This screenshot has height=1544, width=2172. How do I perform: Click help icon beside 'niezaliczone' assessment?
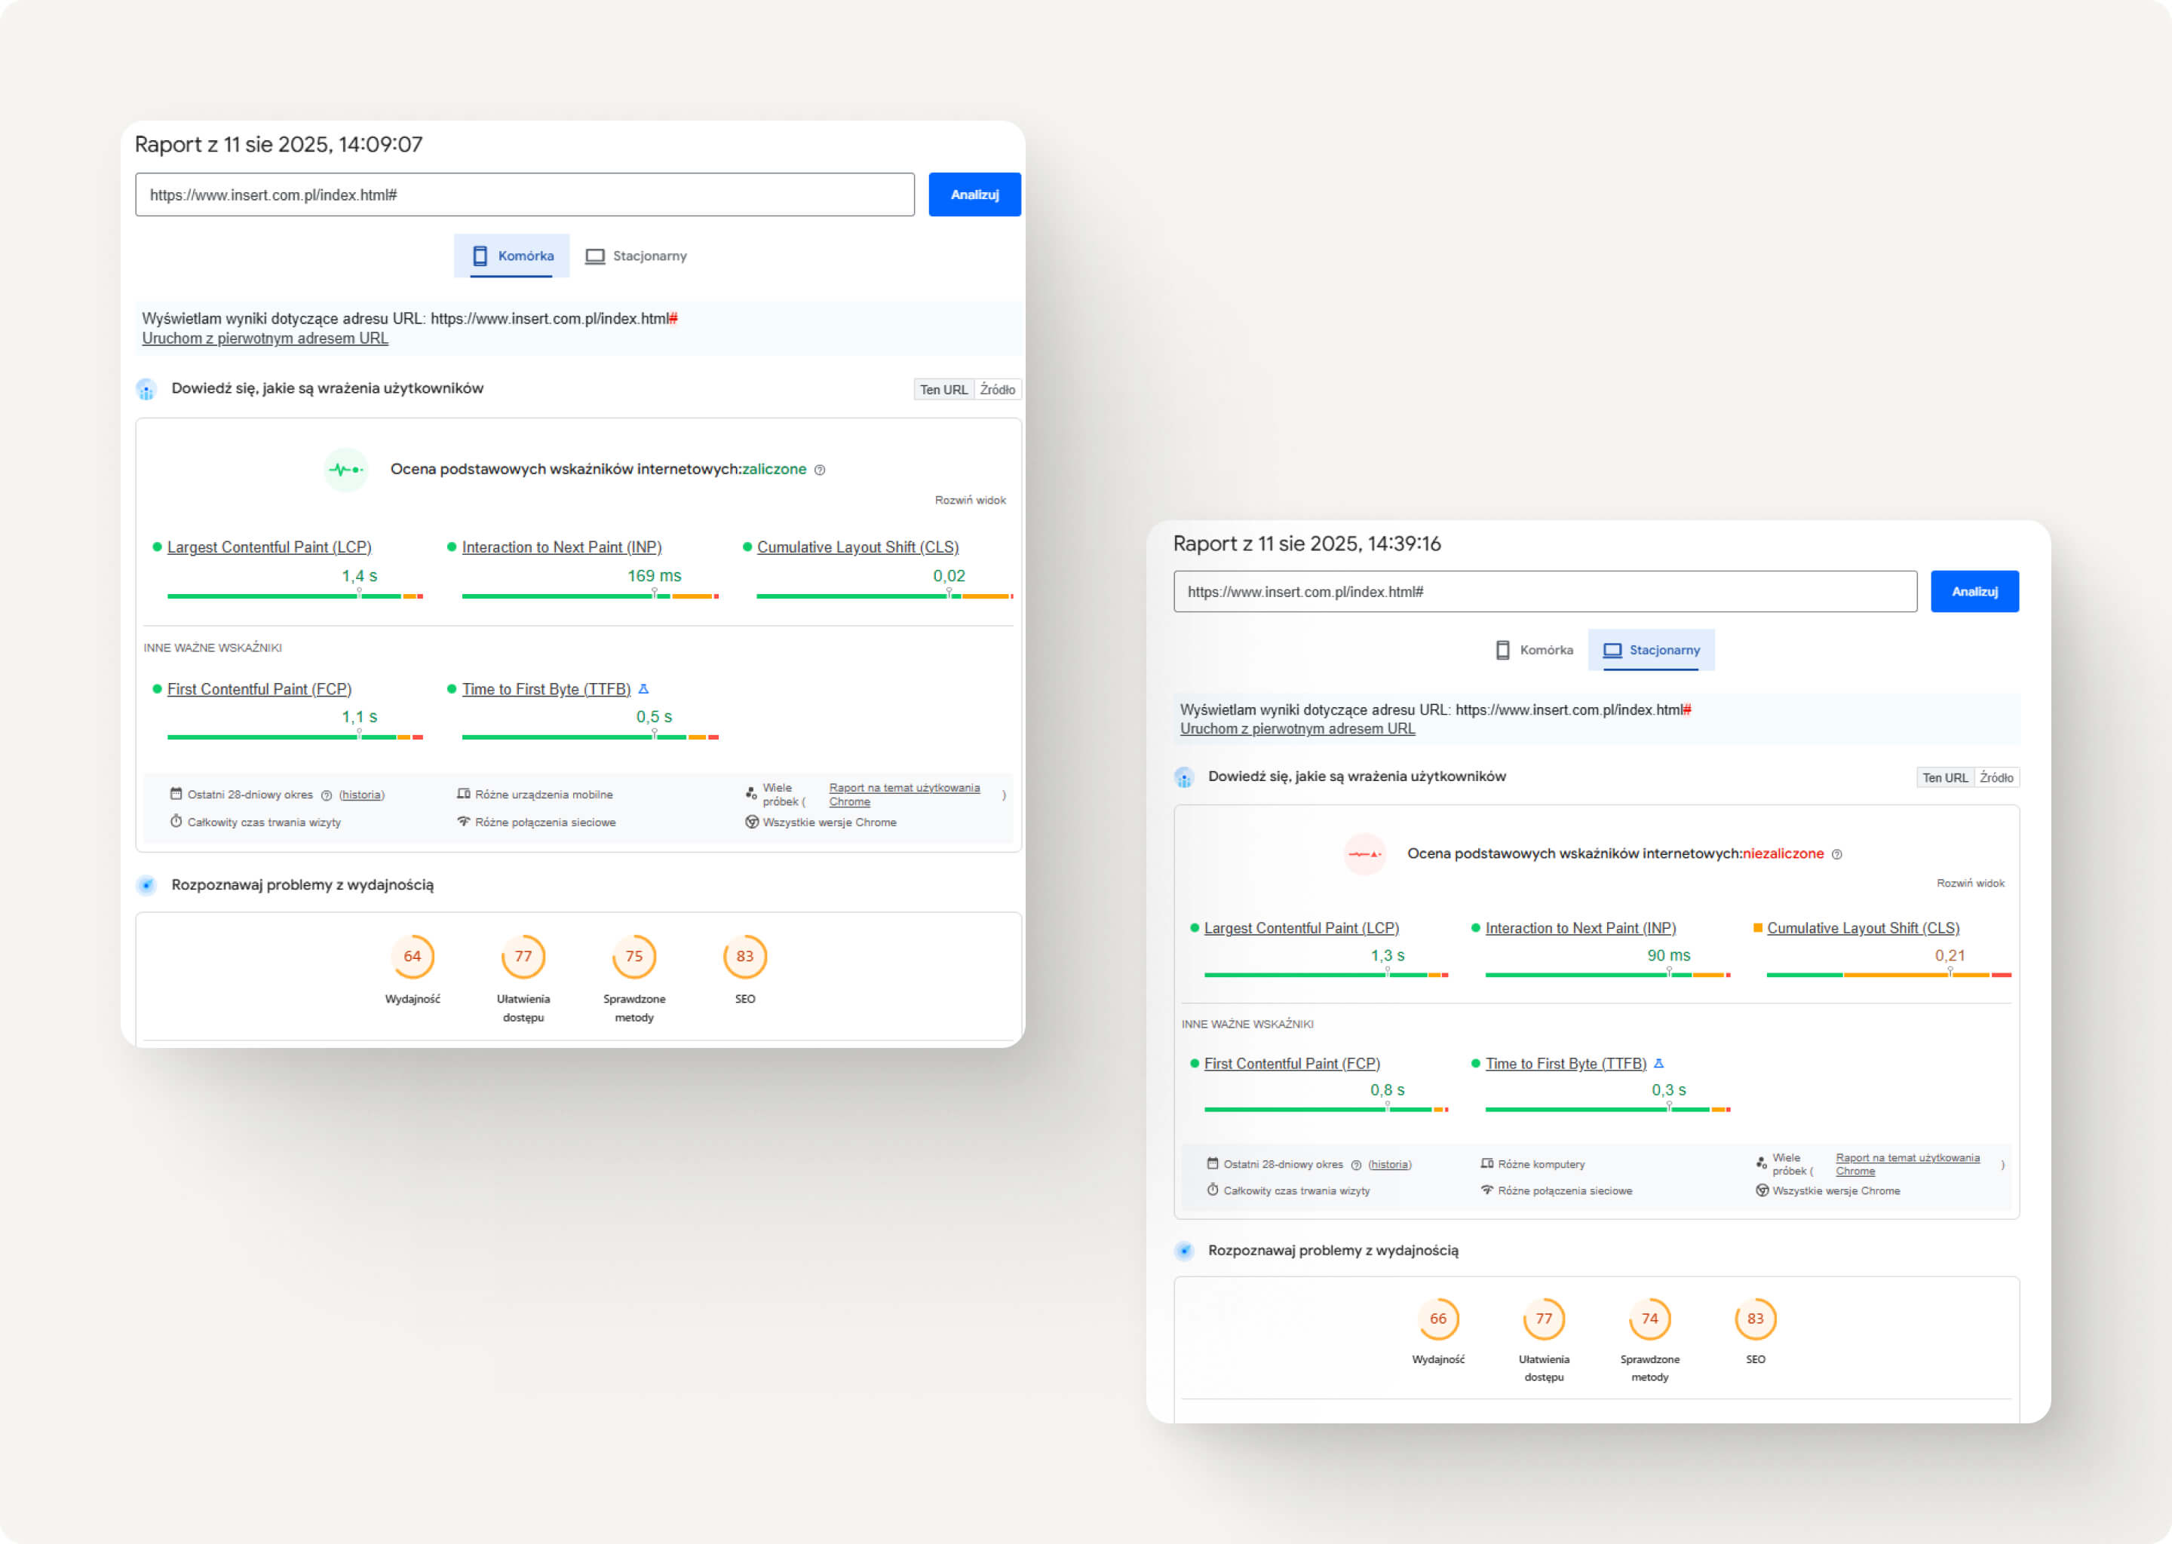click(1836, 855)
